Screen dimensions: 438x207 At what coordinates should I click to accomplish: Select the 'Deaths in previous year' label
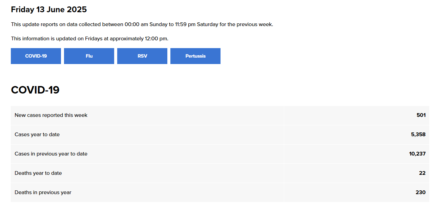[43, 192]
